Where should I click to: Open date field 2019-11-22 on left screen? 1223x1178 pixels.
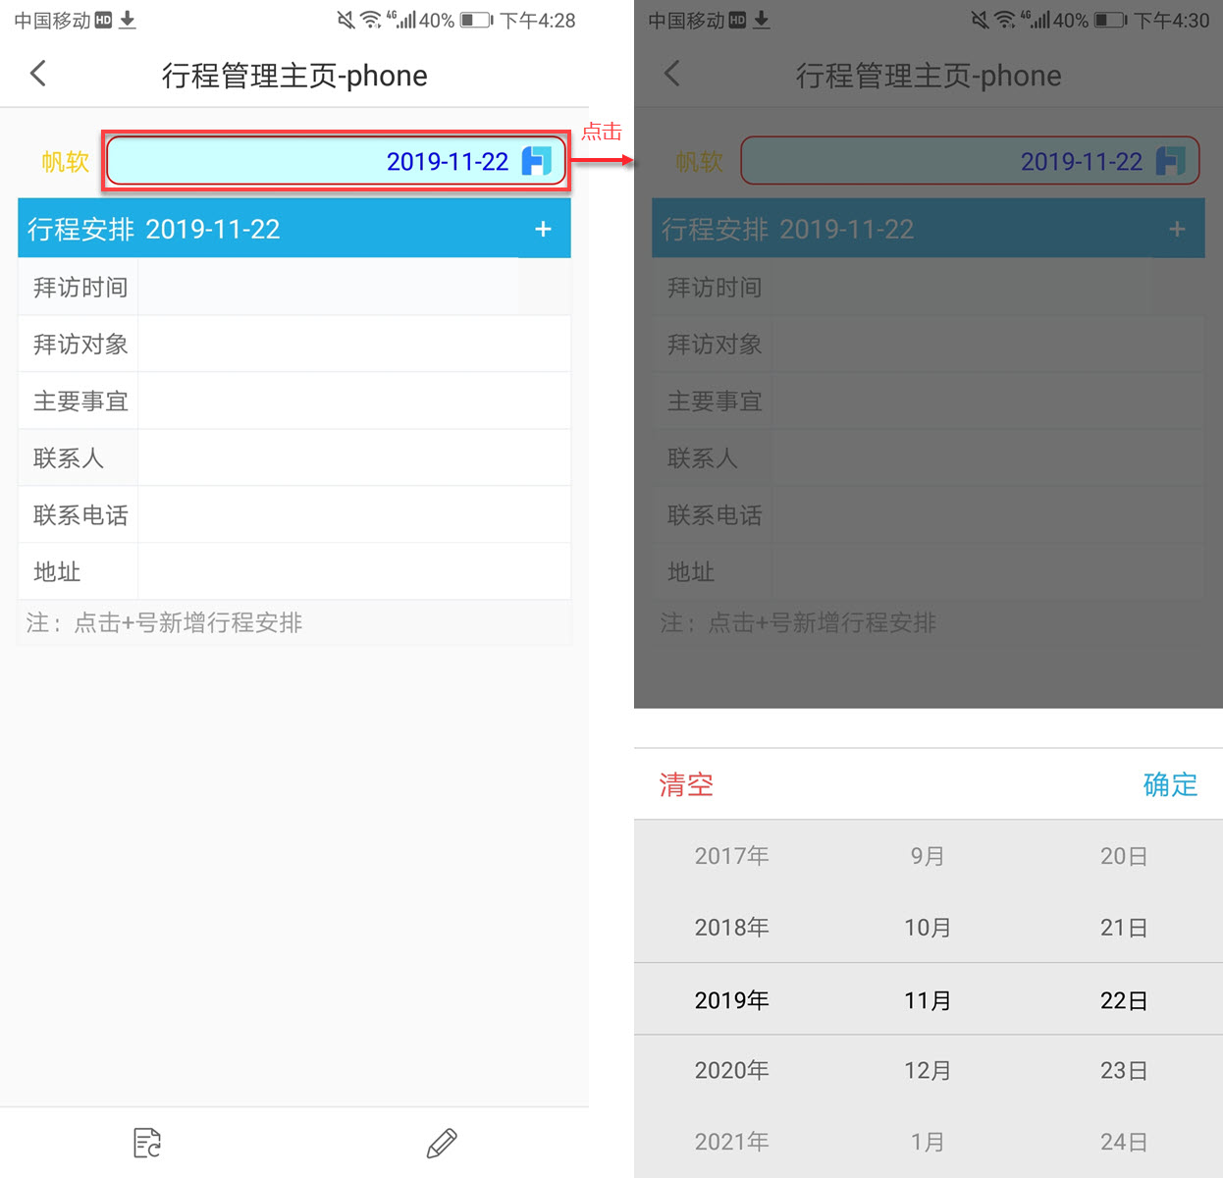(x=337, y=161)
